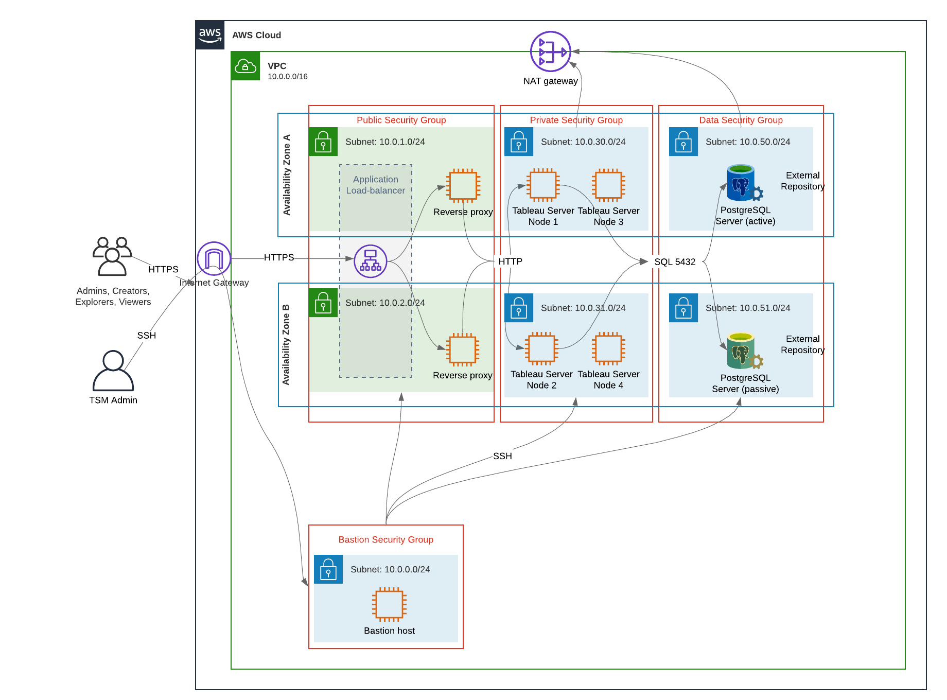Select the 'Private Security Group' label

click(x=576, y=120)
